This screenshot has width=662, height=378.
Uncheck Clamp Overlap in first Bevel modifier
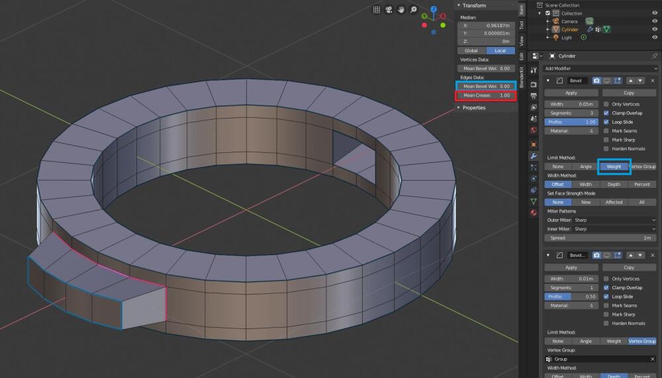click(606, 113)
